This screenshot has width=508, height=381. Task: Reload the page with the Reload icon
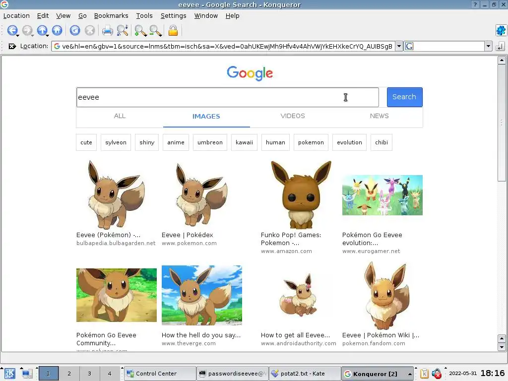pyautogui.click(x=75, y=30)
